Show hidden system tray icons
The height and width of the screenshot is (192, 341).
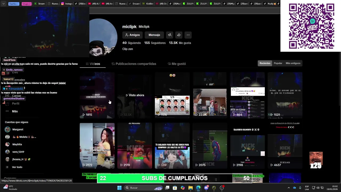[x=289, y=188]
